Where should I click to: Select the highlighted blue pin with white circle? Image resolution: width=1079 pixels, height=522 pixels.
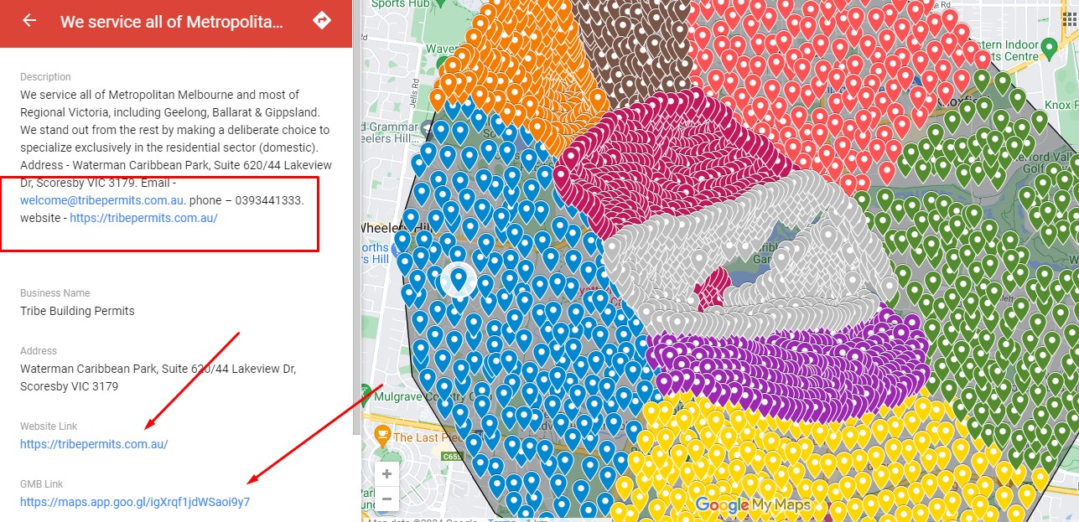[x=458, y=279]
